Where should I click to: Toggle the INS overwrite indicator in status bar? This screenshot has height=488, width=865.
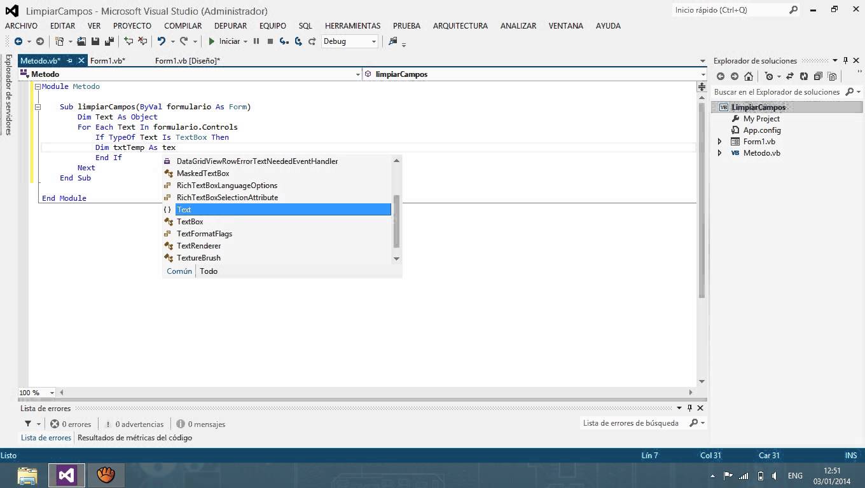click(x=851, y=456)
